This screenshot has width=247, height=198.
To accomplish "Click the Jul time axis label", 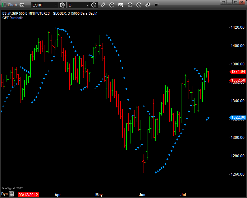I will pos(183,195).
